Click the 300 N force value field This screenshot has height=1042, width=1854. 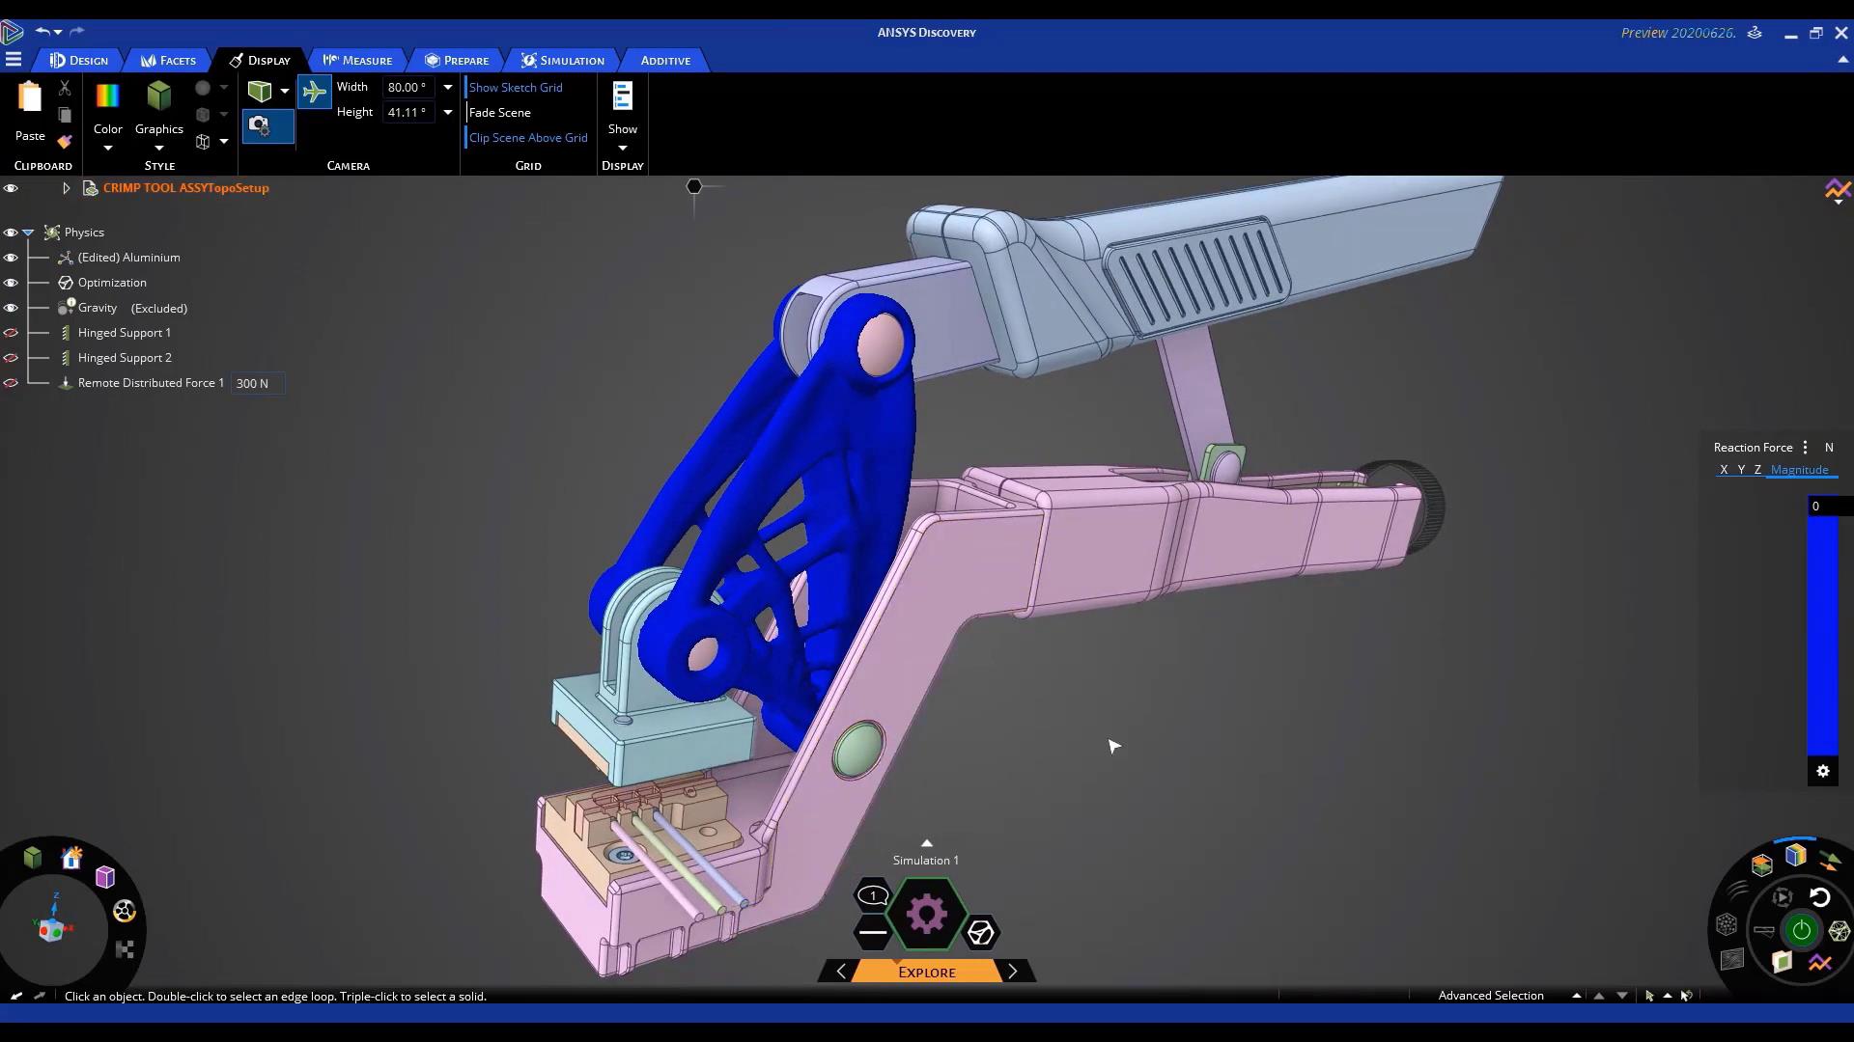tap(257, 383)
